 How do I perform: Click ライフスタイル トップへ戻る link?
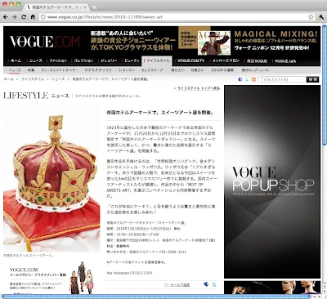pyautogui.click(x=199, y=88)
